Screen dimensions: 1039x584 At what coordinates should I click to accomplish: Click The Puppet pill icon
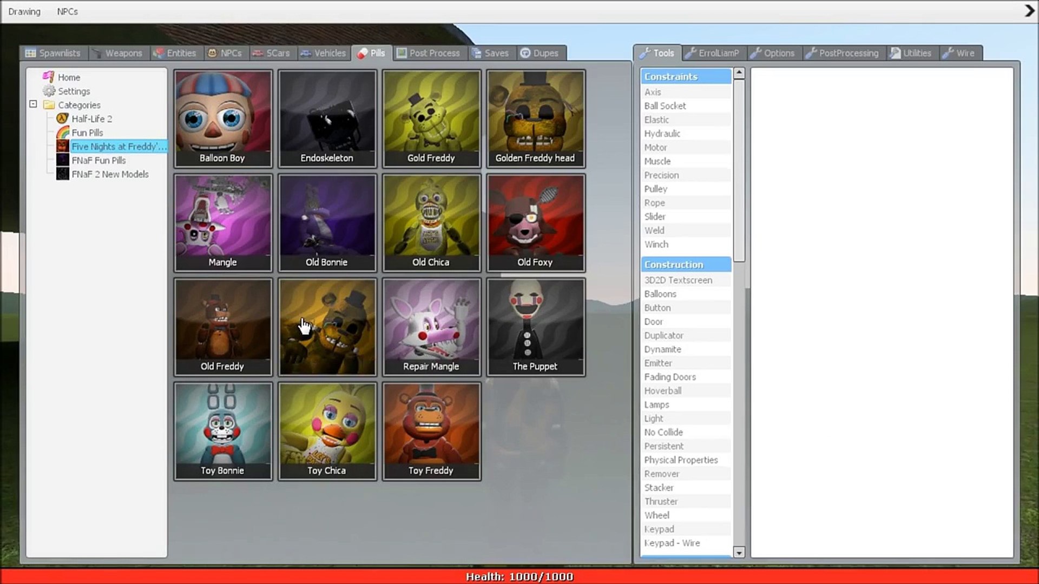coord(535,327)
